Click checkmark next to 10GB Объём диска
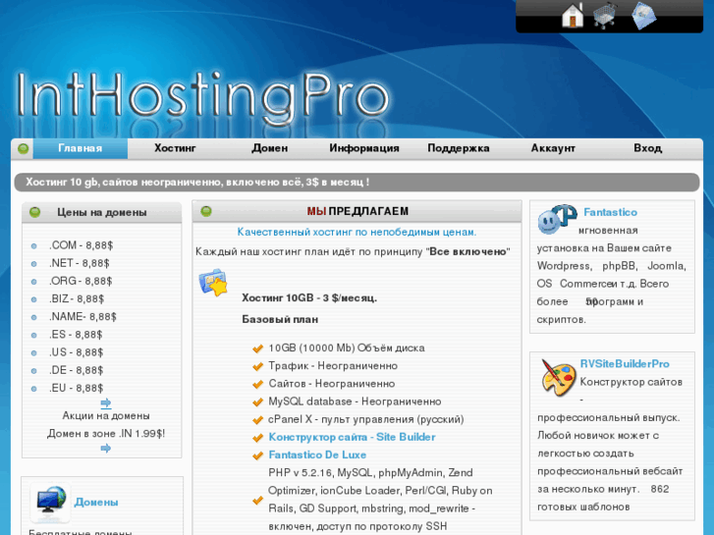 click(x=257, y=348)
